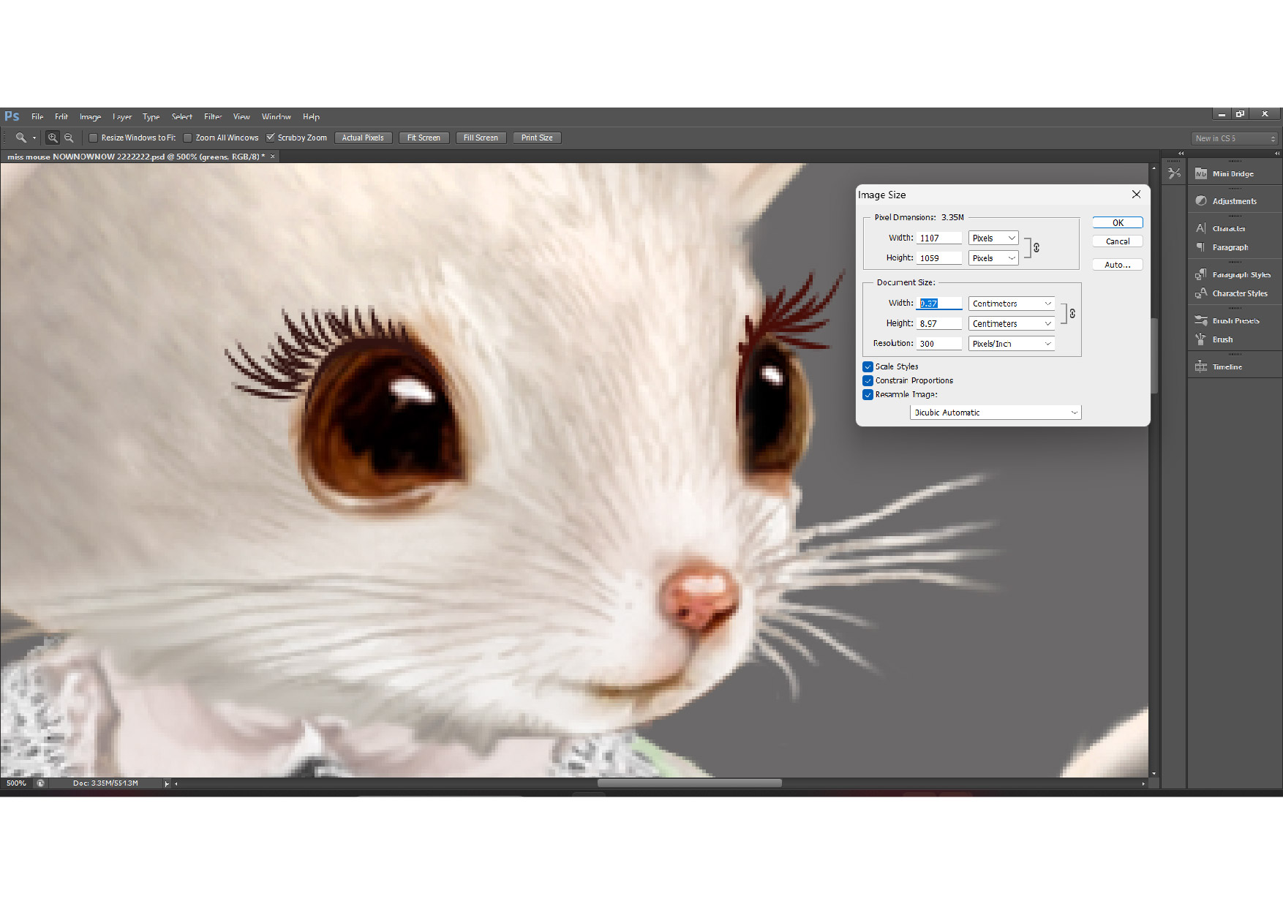The height and width of the screenshot is (907, 1283).
Task: Open the Edit menu
Action: click(61, 117)
